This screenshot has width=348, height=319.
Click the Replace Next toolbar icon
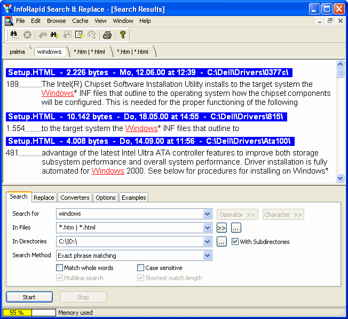pos(80,35)
